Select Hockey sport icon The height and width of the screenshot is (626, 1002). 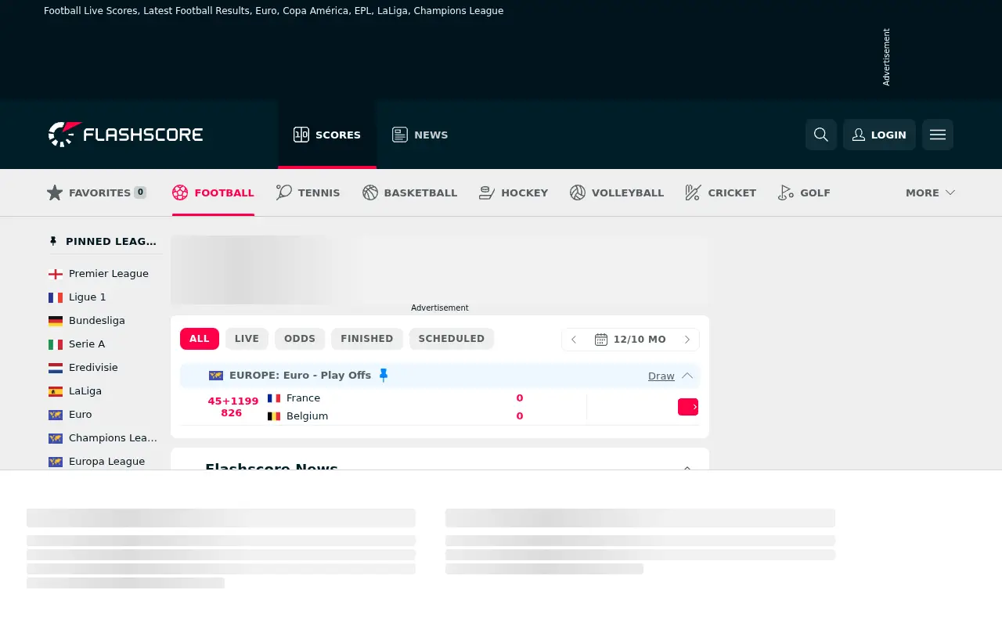pyautogui.click(x=514, y=192)
